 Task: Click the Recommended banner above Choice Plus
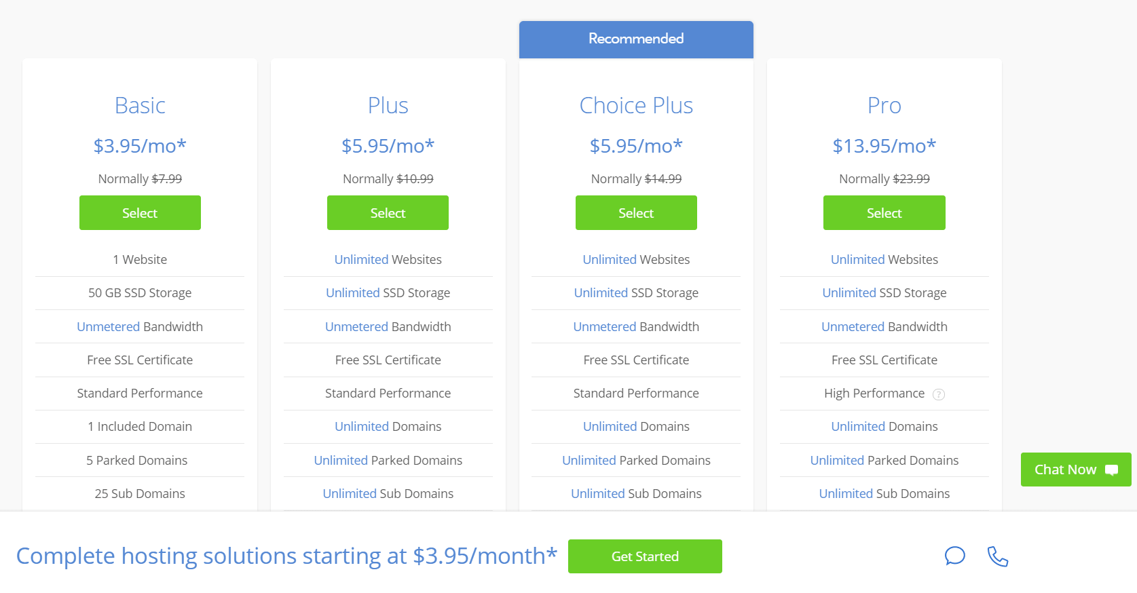click(x=636, y=39)
